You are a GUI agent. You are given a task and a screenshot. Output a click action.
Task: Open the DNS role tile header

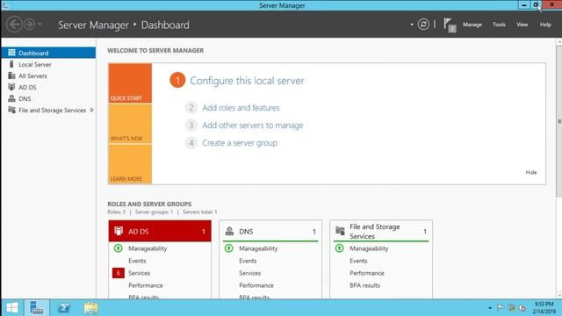pos(270,231)
